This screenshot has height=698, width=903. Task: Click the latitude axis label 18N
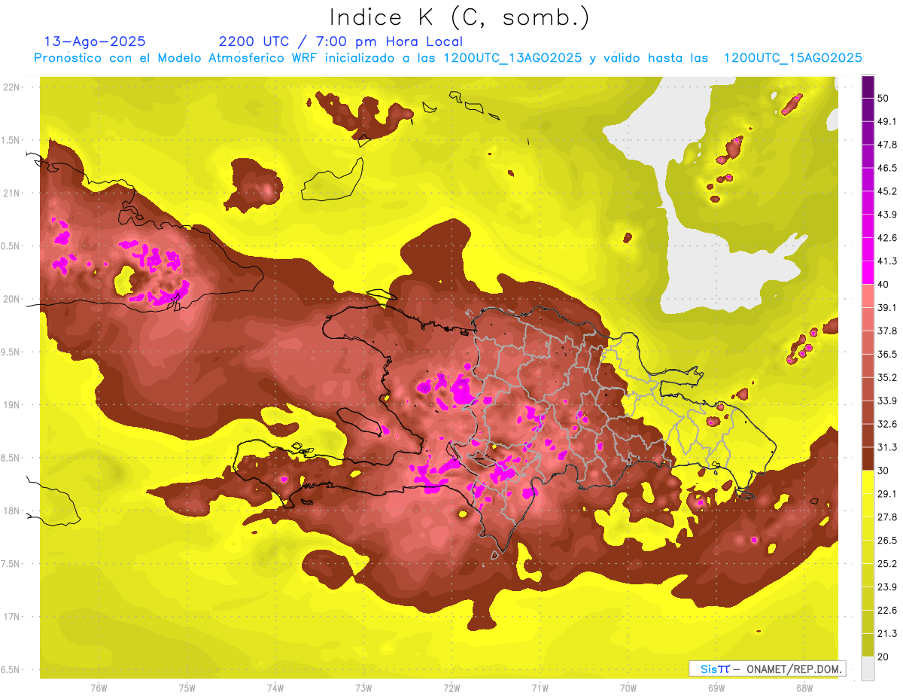[11, 511]
